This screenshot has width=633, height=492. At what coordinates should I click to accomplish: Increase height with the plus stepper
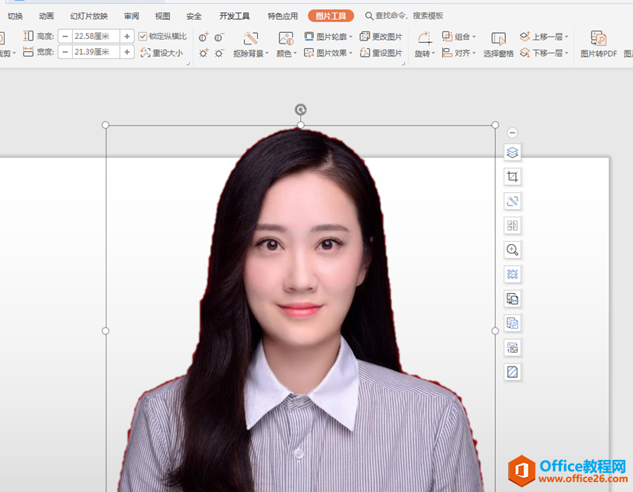[127, 37]
